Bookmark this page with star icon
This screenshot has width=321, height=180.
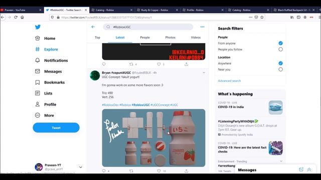point(262,17)
